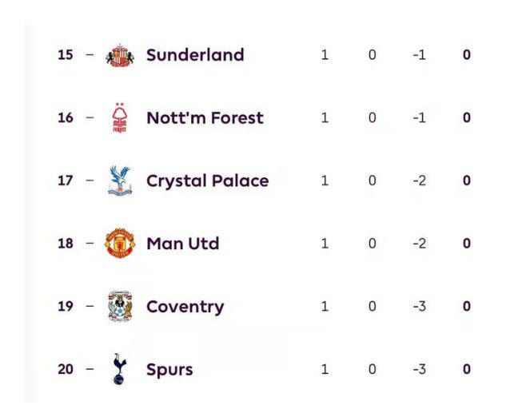The image size is (526, 413).
Task: Click the Coventry City crest
Action: [x=120, y=306]
